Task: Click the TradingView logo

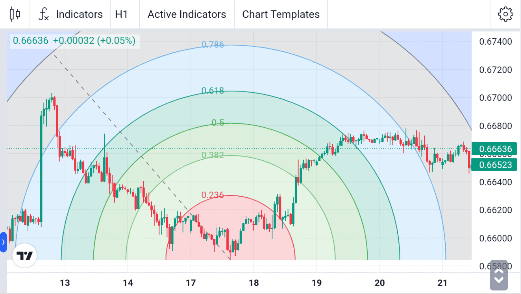Action: click(24, 255)
